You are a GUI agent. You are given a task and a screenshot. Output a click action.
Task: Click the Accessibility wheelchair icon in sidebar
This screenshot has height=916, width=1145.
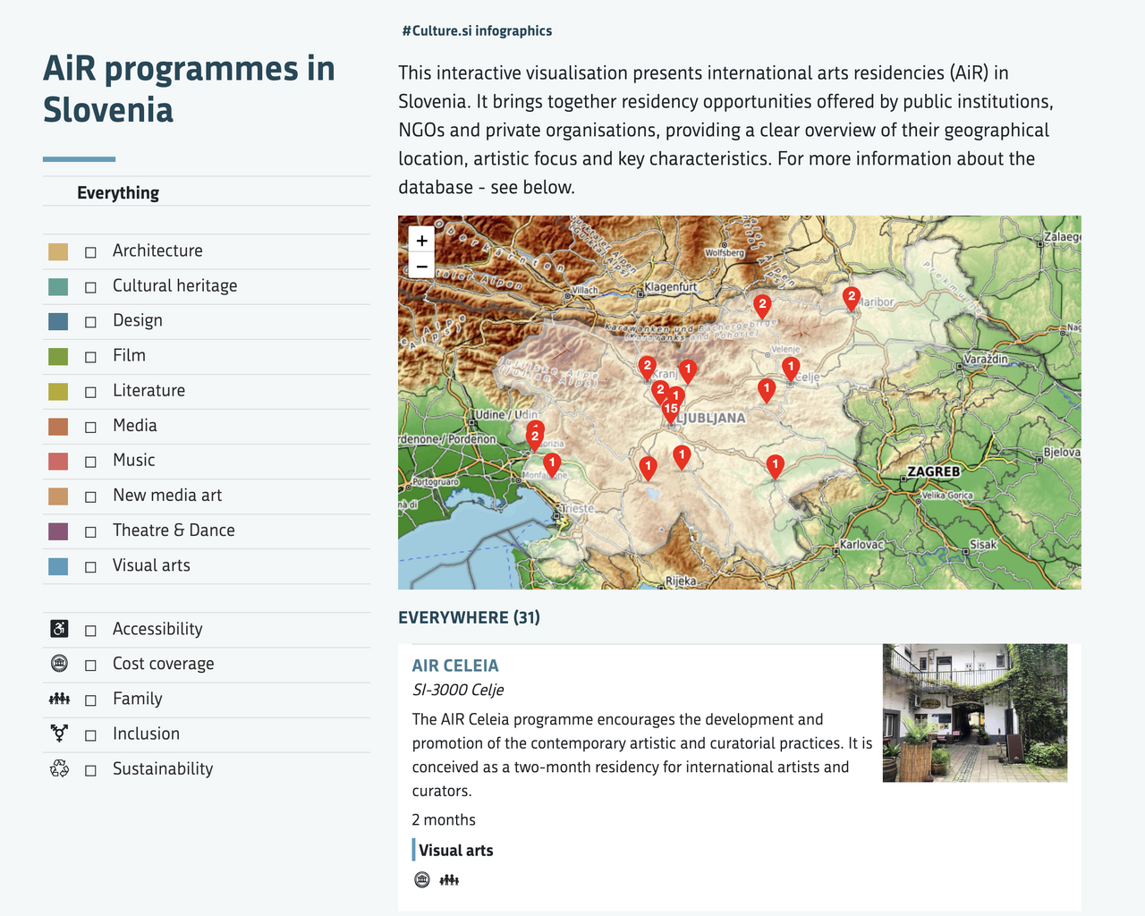tap(59, 629)
